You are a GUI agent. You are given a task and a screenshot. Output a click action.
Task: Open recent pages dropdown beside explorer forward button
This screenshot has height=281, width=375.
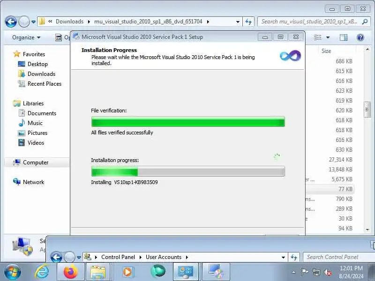coord(33,22)
